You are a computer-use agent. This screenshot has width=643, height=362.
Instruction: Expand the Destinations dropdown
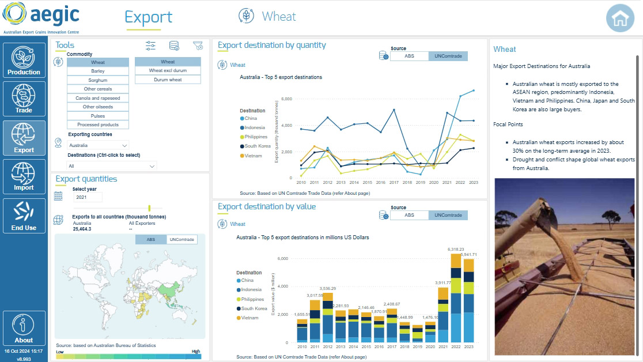click(x=112, y=166)
